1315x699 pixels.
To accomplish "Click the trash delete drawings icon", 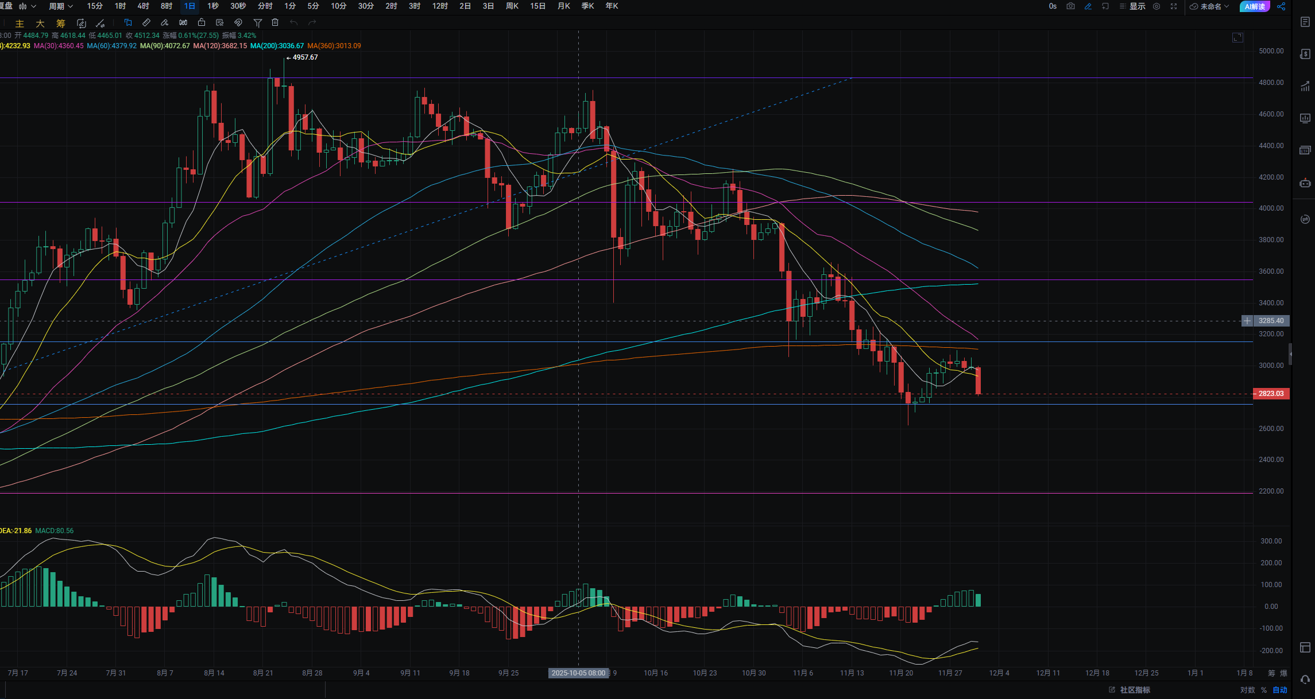I will pos(275,23).
